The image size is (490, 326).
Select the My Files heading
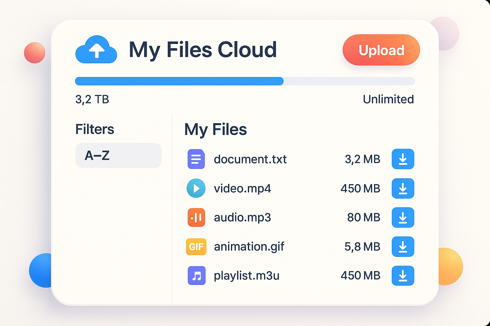click(215, 129)
